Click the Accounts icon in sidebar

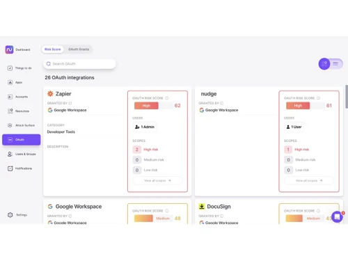10,97
